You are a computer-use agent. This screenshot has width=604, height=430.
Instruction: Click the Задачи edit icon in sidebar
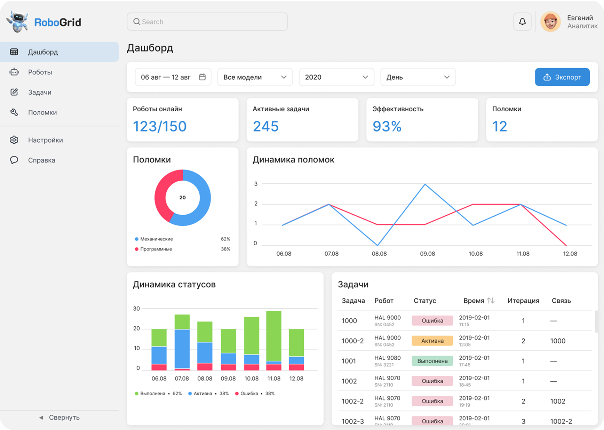14,92
